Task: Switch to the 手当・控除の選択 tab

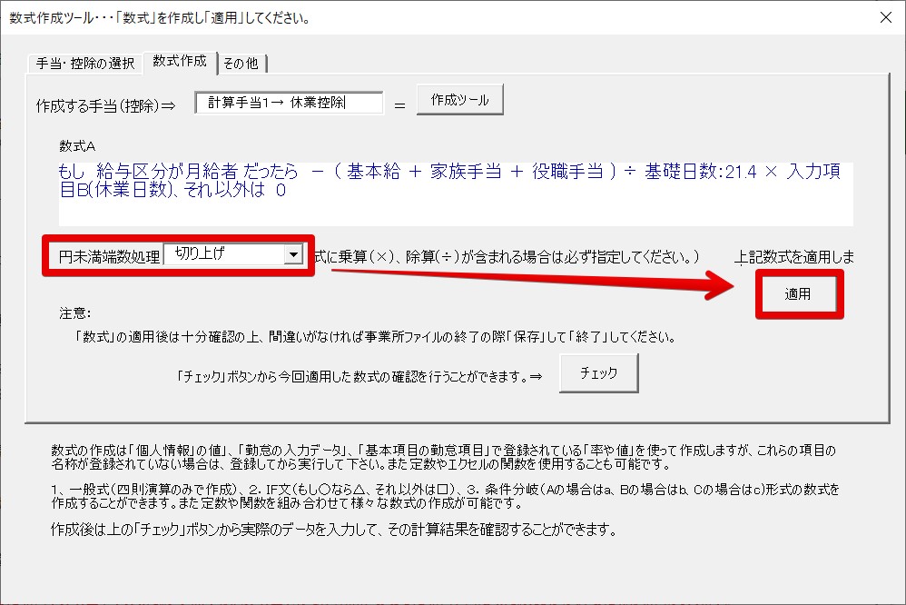Action: tap(84, 63)
